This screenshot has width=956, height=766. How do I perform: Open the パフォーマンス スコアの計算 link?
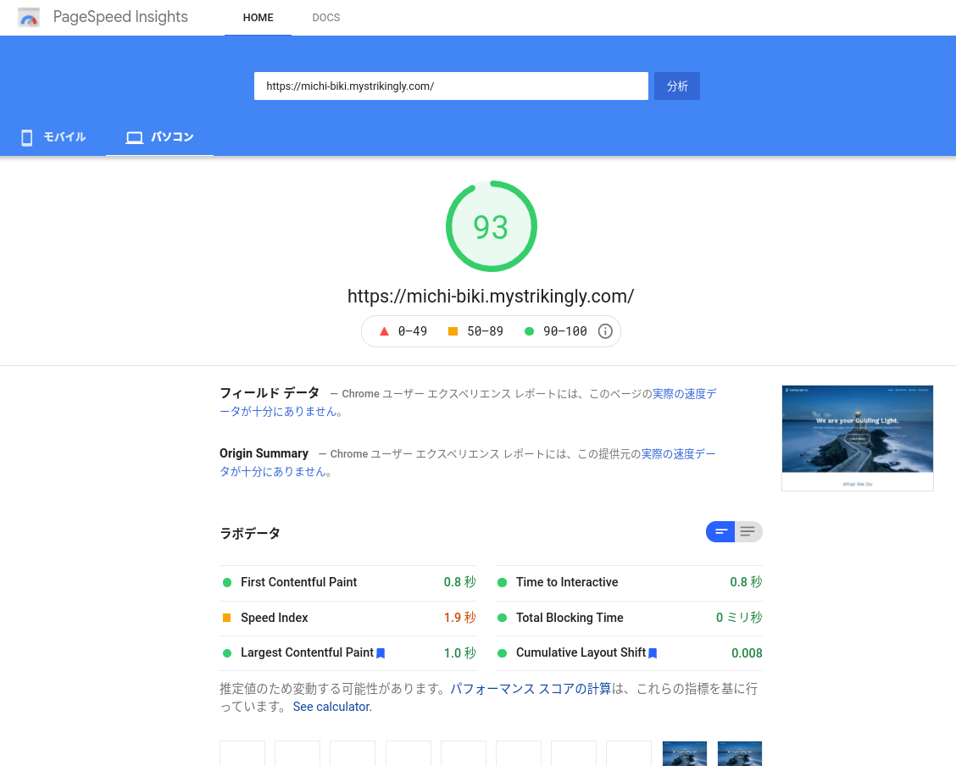pyautogui.click(x=531, y=689)
